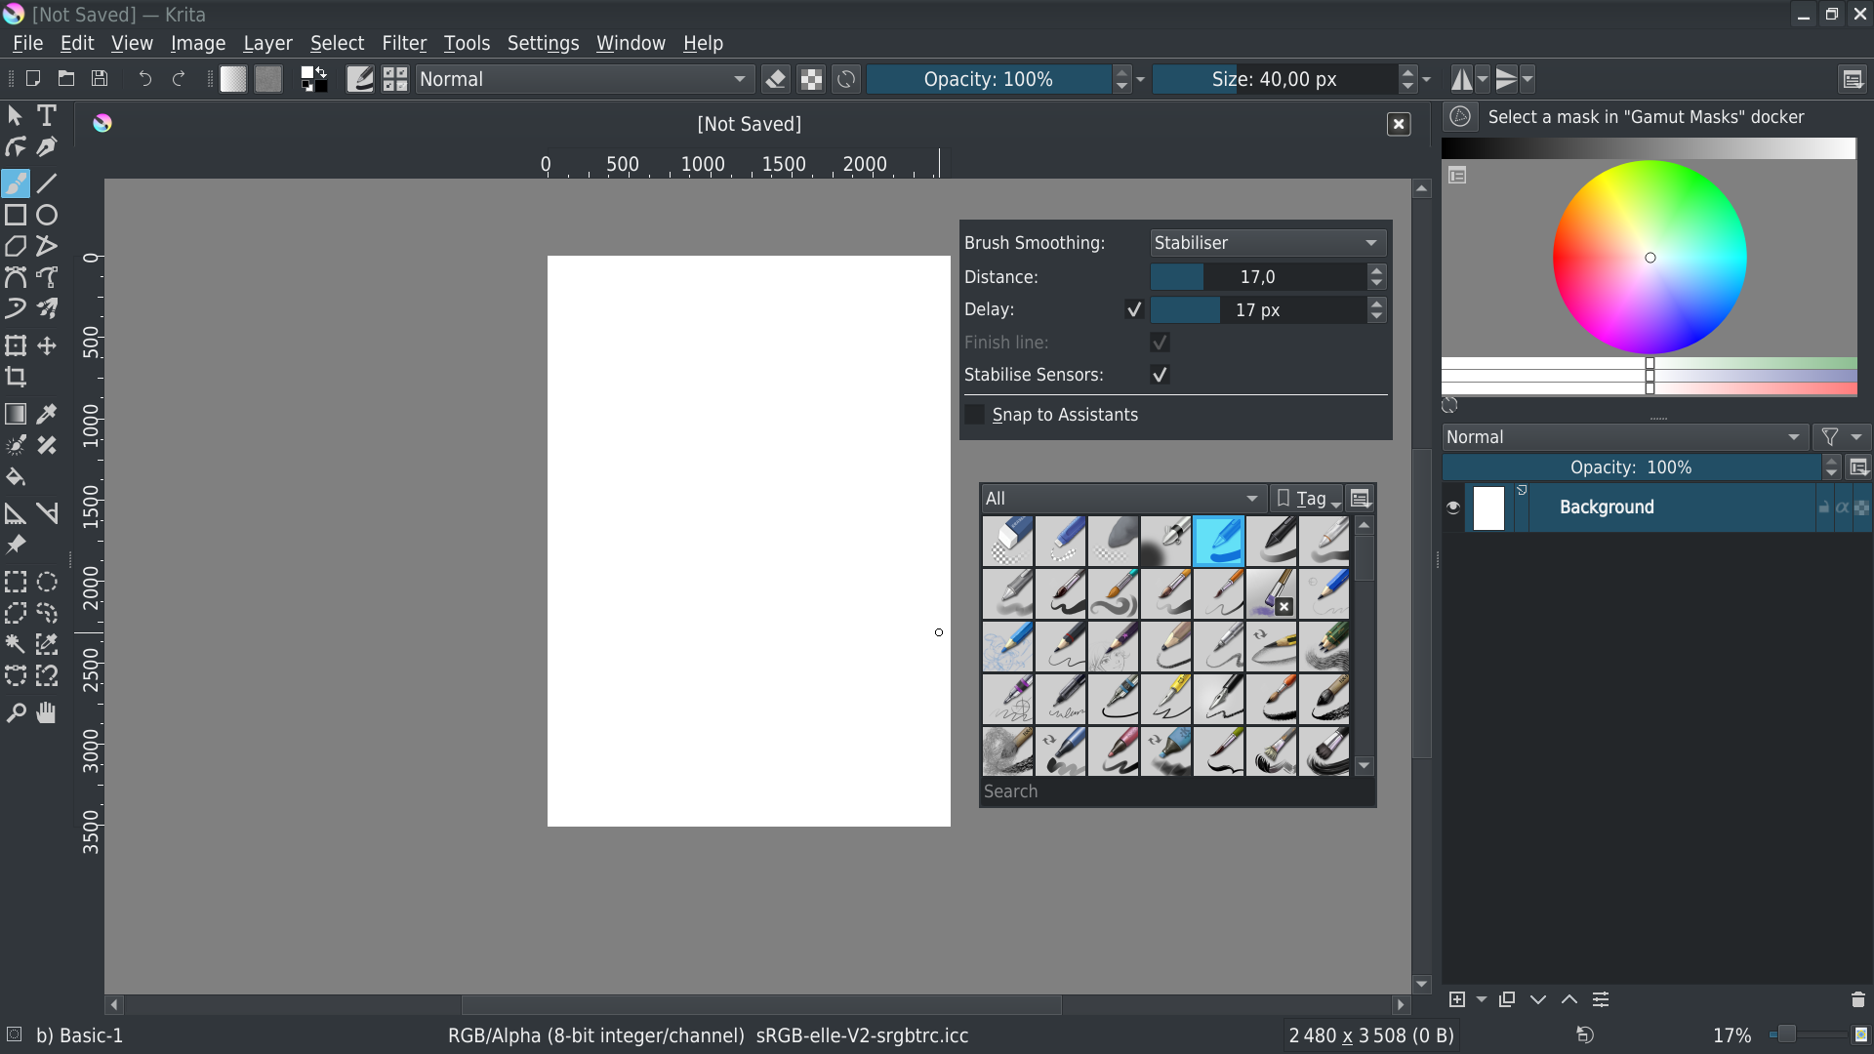Open layer blending mode Normal dropdown
Screen dimensions: 1874x1054
(x=1624, y=437)
